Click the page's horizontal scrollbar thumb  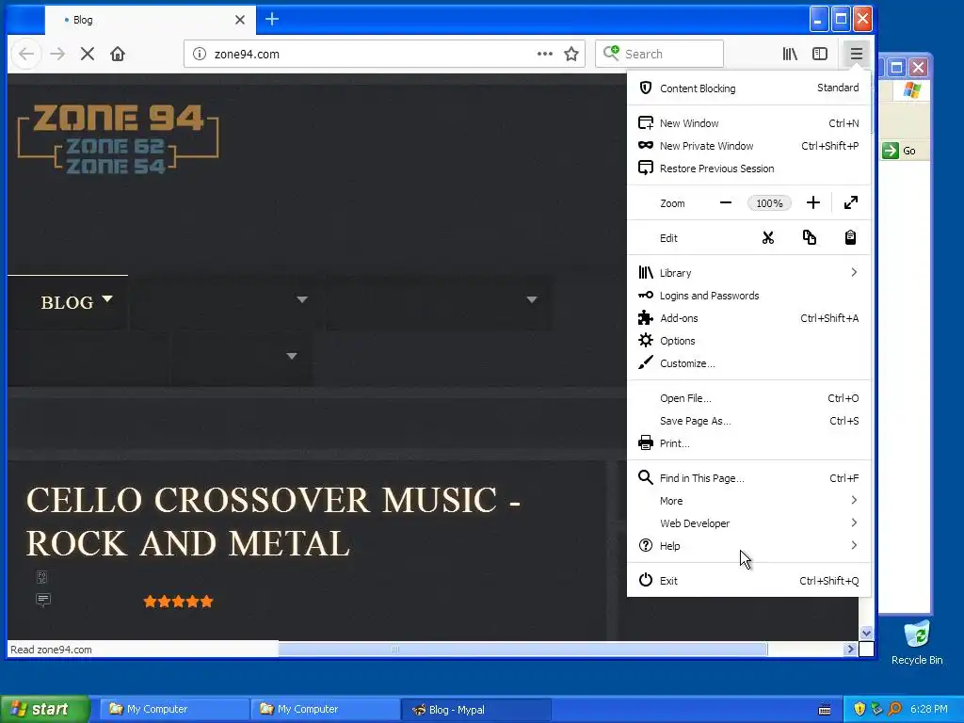[522, 650]
